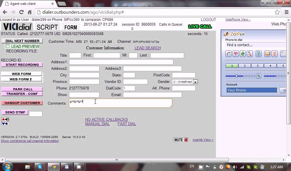291x171 pixels.
Task: Collapse the WebPhone View - link
Action: (x=238, y=20)
